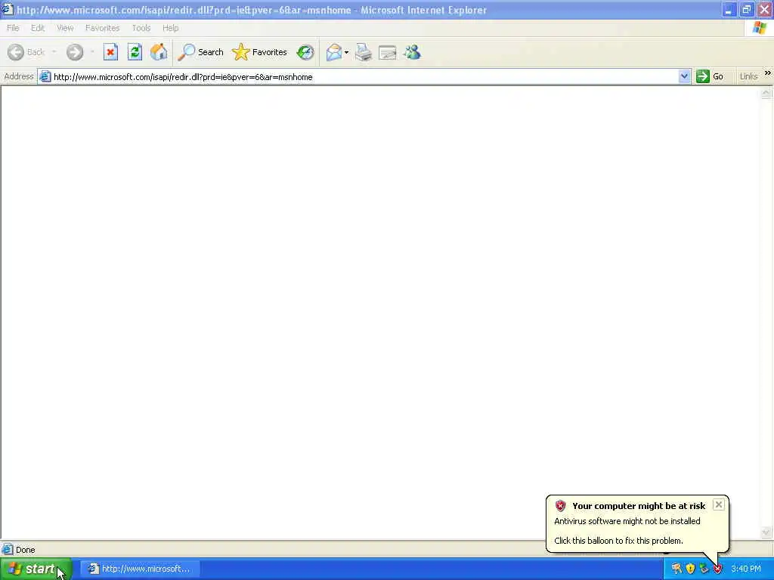This screenshot has width=774, height=580.
Task: Open the Back history dropdown arrow
Action: coord(54,52)
